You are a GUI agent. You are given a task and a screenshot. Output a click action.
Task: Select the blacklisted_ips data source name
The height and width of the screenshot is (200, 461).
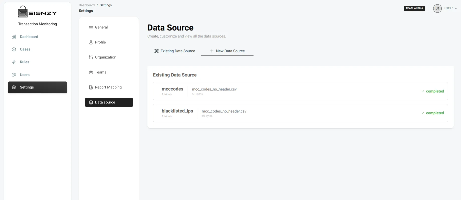177,111
